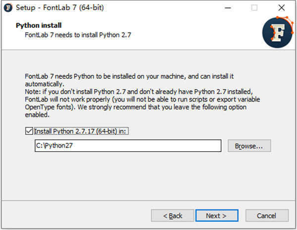
Task: Click the greyed-out maximize button
Action: [x=254, y=8]
